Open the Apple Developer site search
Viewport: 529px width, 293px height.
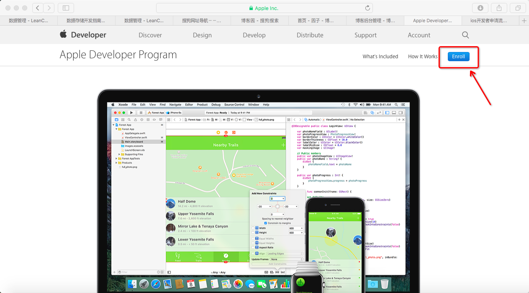(x=465, y=35)
